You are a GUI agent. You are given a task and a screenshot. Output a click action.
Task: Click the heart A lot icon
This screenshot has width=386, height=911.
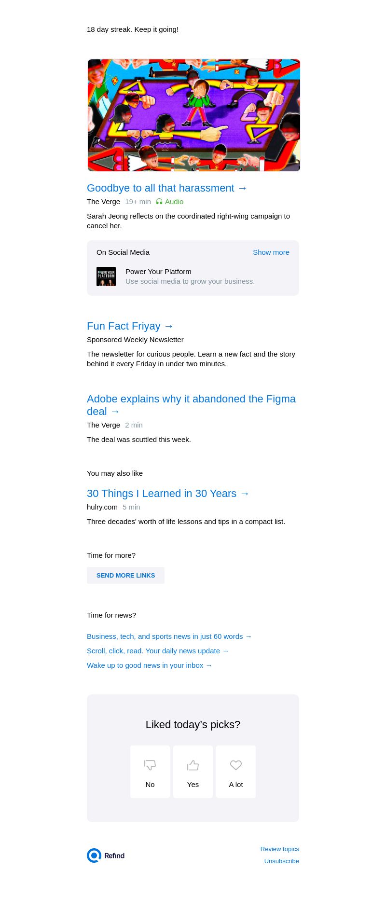236,765
